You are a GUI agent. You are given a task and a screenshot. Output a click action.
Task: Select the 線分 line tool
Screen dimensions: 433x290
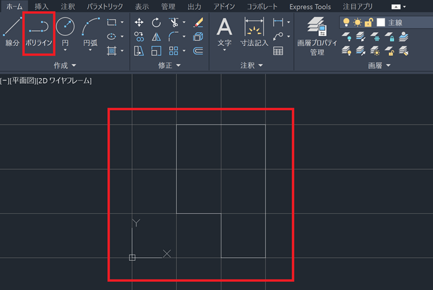coord(12,31)
